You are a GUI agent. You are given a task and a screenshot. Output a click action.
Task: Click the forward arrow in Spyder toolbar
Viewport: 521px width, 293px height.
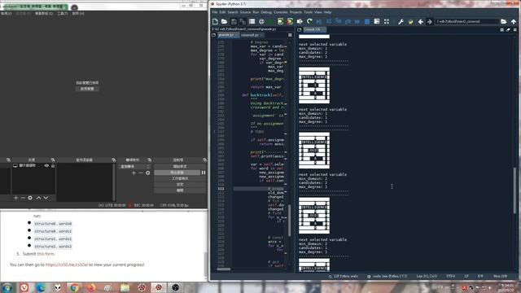click(x=429, y=22)
